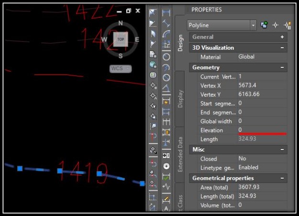Click N on the ViewCube compass

(x=121, y=23)
